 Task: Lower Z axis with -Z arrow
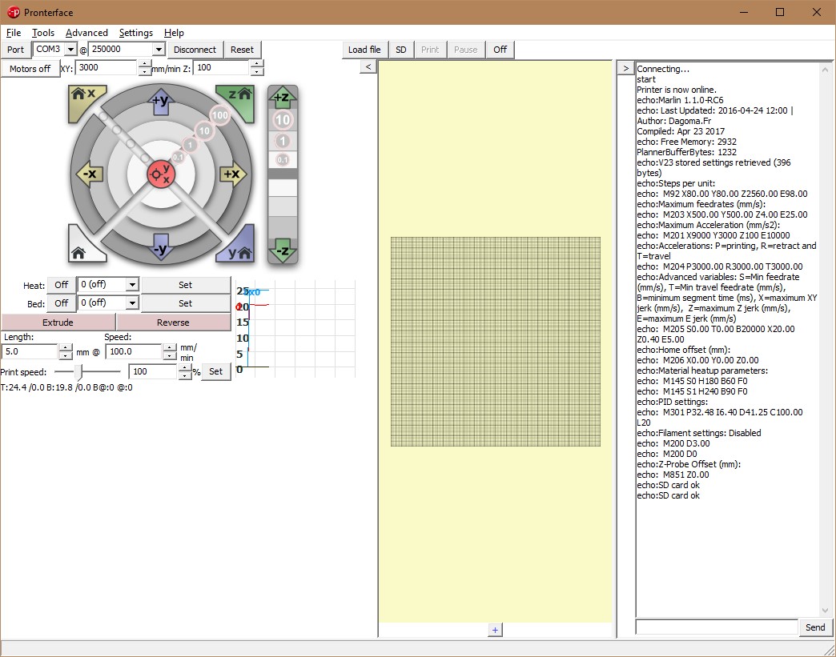tap(282, 250)
